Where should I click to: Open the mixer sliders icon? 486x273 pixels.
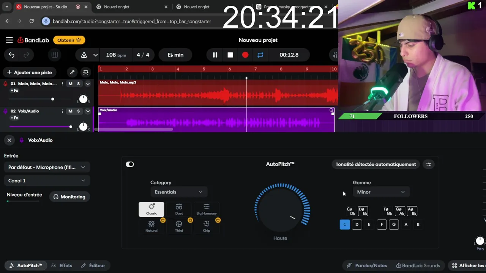click(x=335, y=55)
